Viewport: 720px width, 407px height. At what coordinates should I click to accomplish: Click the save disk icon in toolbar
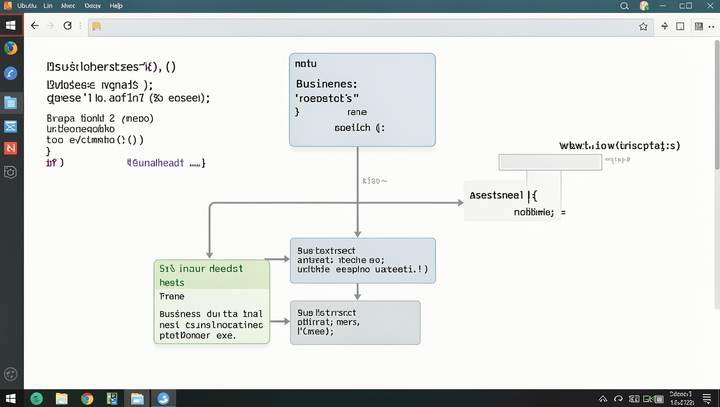click(699, 27)
